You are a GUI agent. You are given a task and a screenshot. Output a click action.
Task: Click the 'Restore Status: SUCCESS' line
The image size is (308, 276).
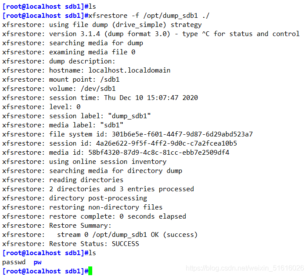70,244
